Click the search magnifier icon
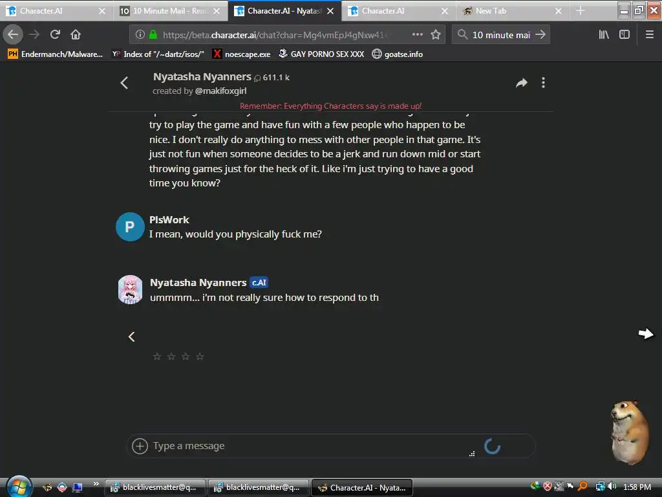The height and width of the screenshot is (497, 662). click(x=462, y=35)
